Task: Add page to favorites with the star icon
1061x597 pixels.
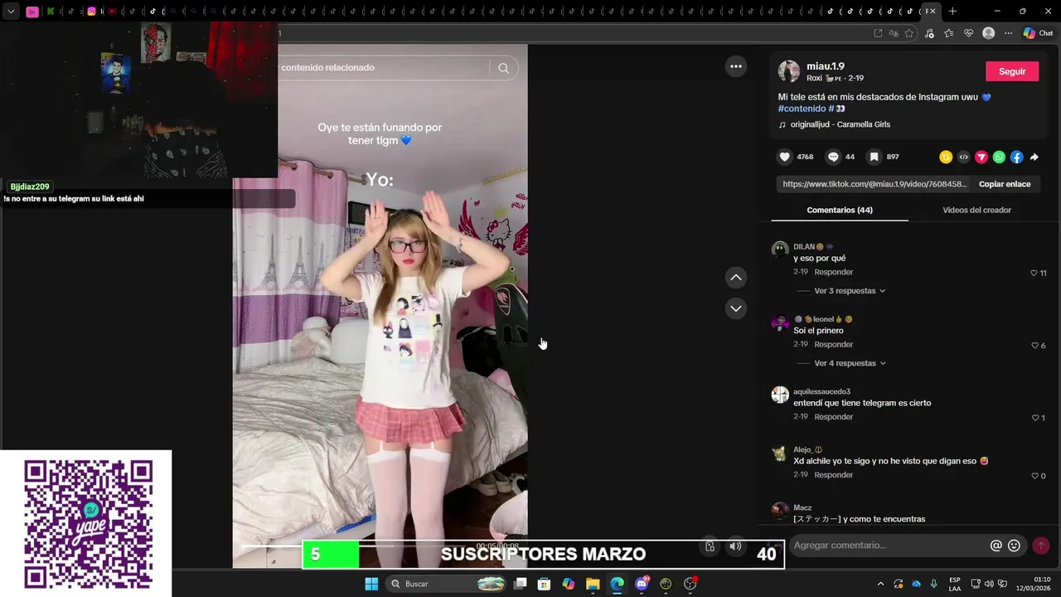Action: (909, 33)
